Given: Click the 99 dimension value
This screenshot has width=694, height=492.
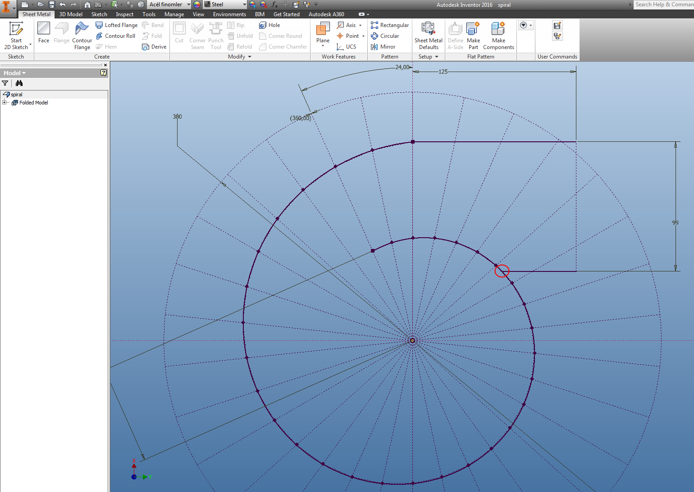Looking at the screenshot, I should tap(675, 222).
